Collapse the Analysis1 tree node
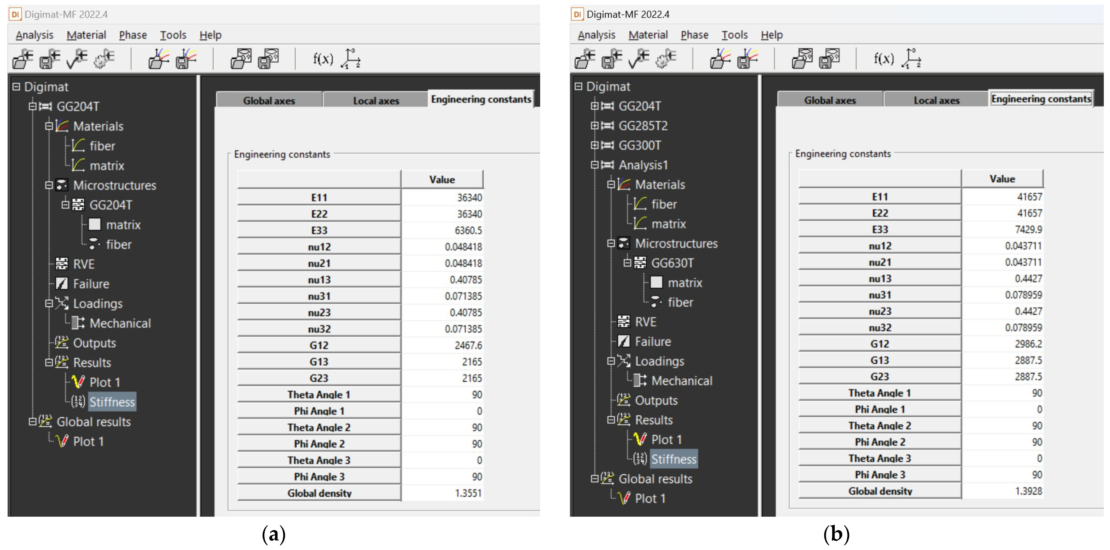This screenshot has height=550, width=1110. pos(595,164)
